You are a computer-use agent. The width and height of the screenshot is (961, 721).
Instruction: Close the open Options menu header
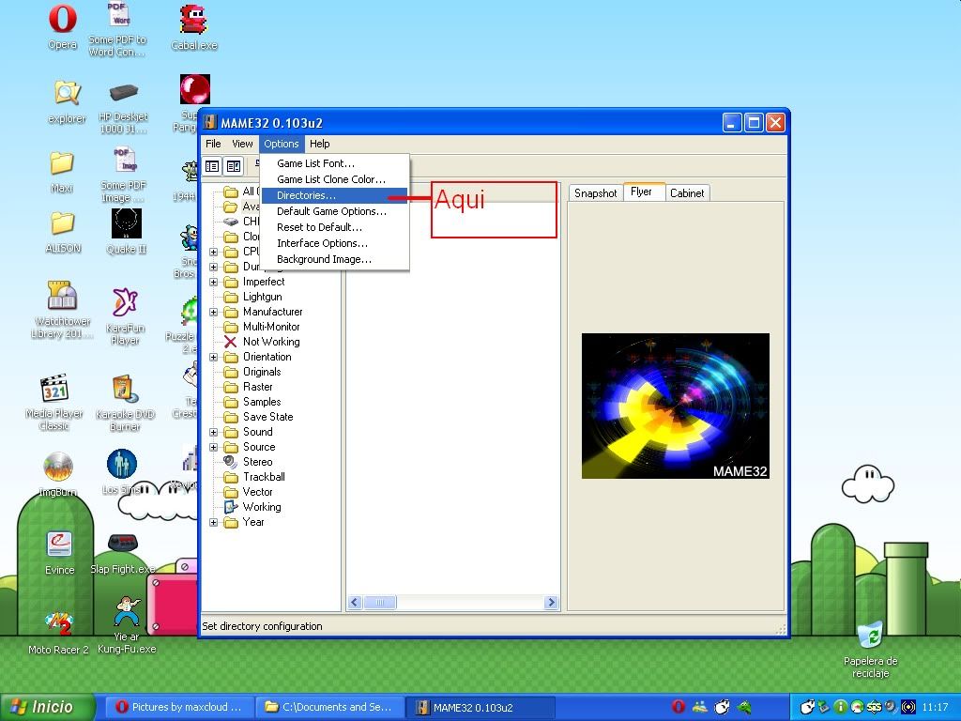[x=282, y=144]
